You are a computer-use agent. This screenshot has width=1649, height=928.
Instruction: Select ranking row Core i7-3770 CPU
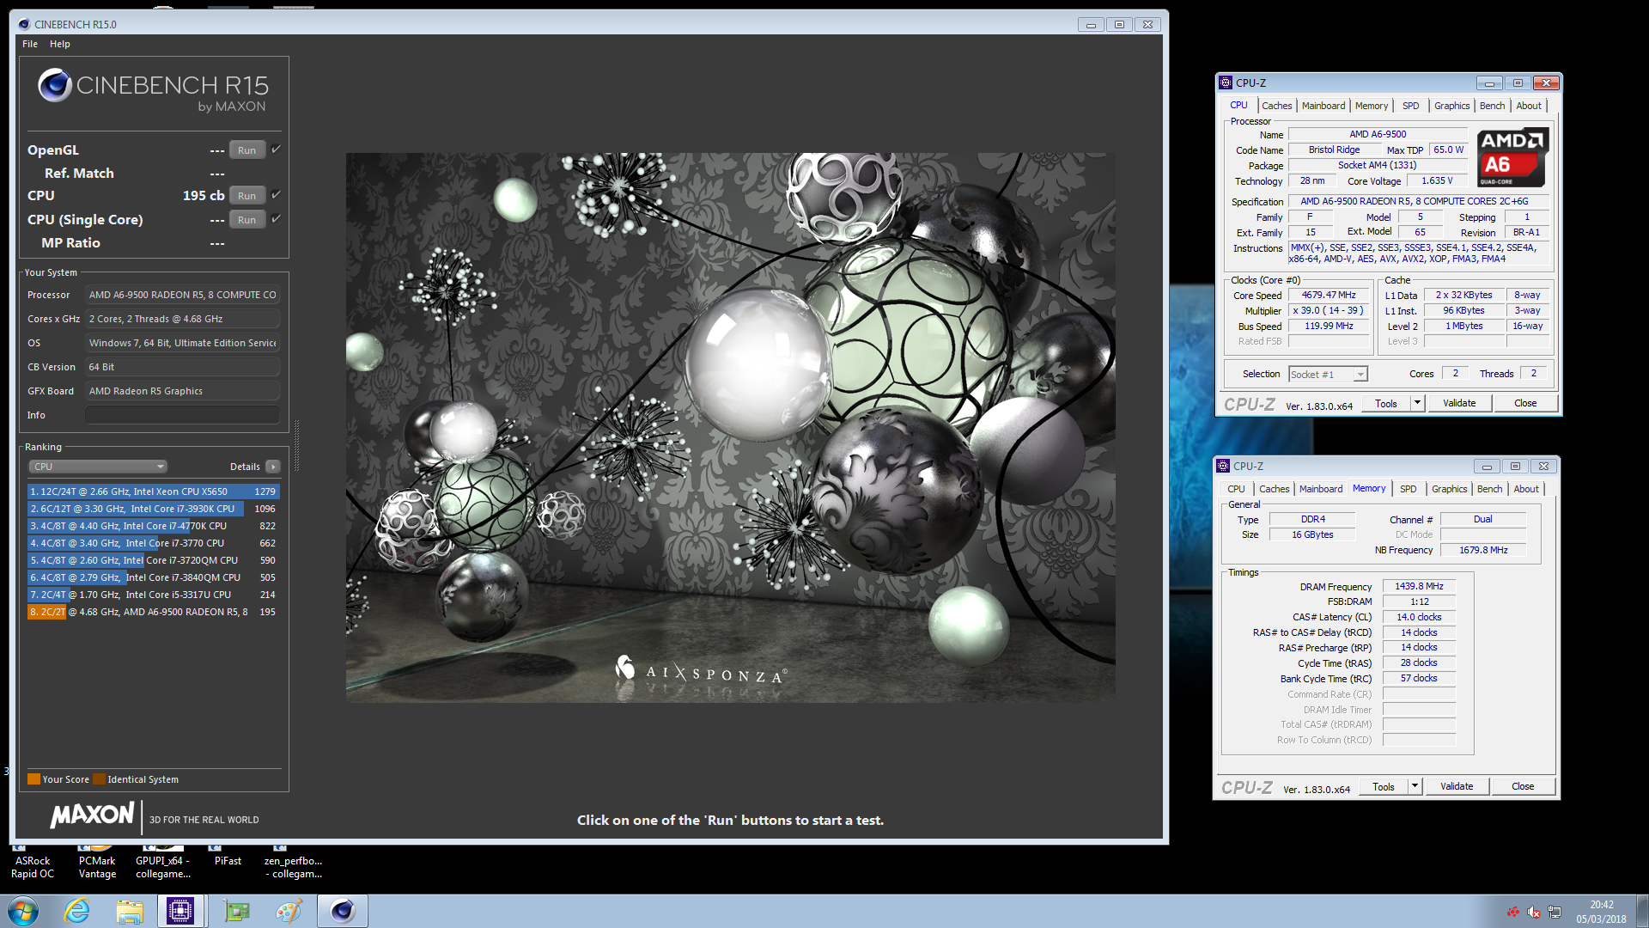click(x=153, y=543)
